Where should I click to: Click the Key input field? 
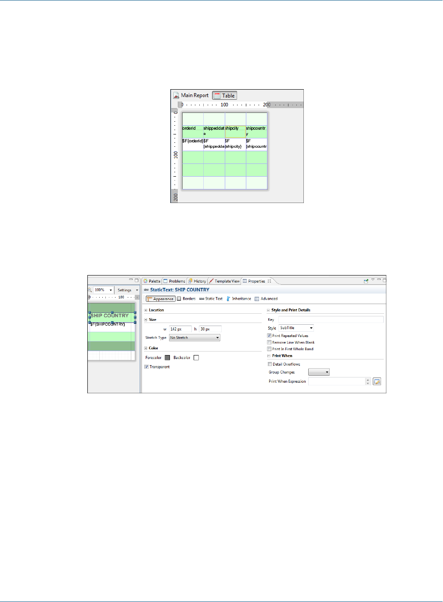coord(331,319)
